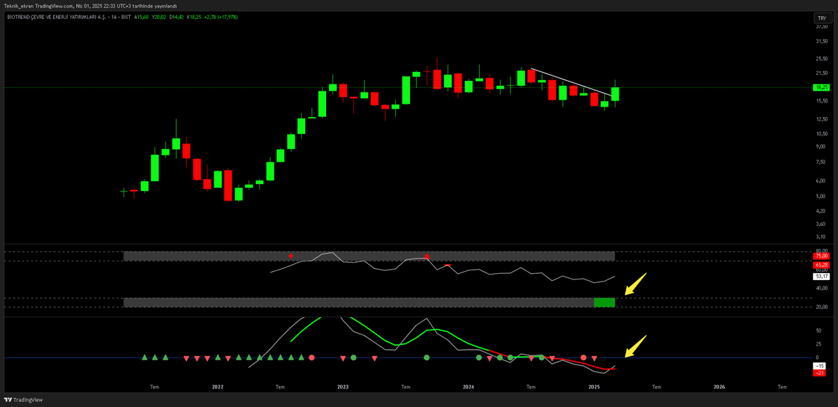This screenshot has height=407, width=838.
Task: Click the 21,50 price scale label
Action: click(821, 73)
